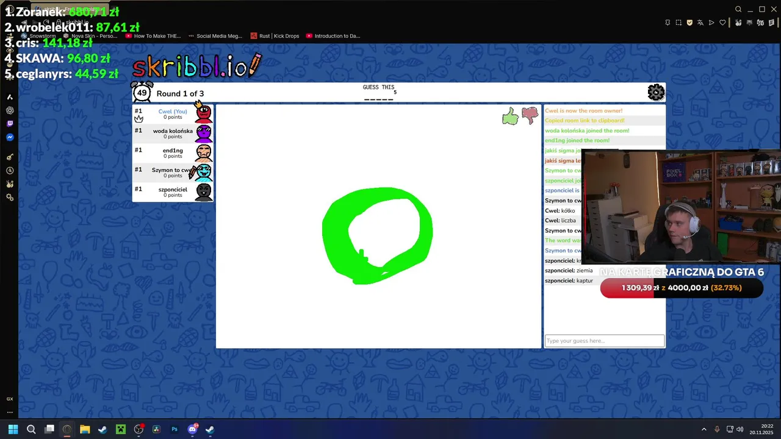Take a snapshot with capture icon
781x439 pixels.
[678, 23]
